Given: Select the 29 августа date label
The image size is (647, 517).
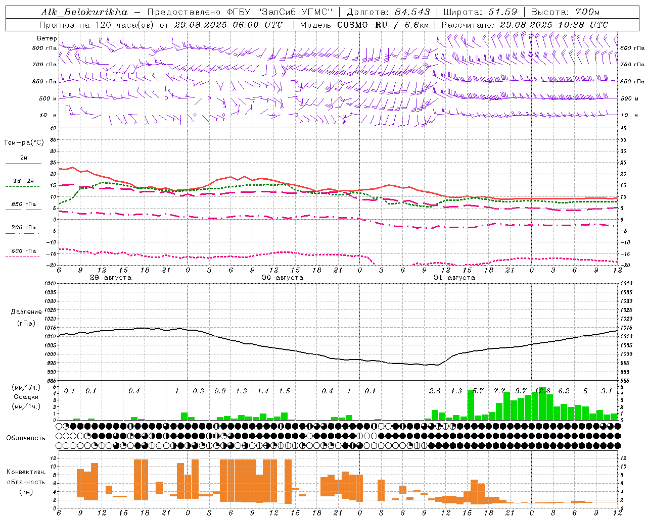Looking at the screenshot, I should tap(111, 278).
